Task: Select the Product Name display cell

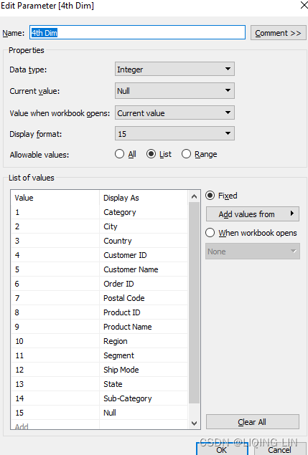Action: coord(144,327)
